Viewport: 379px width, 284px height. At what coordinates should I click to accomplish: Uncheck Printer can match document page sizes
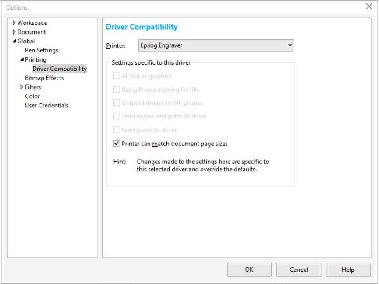pos(117,143)
